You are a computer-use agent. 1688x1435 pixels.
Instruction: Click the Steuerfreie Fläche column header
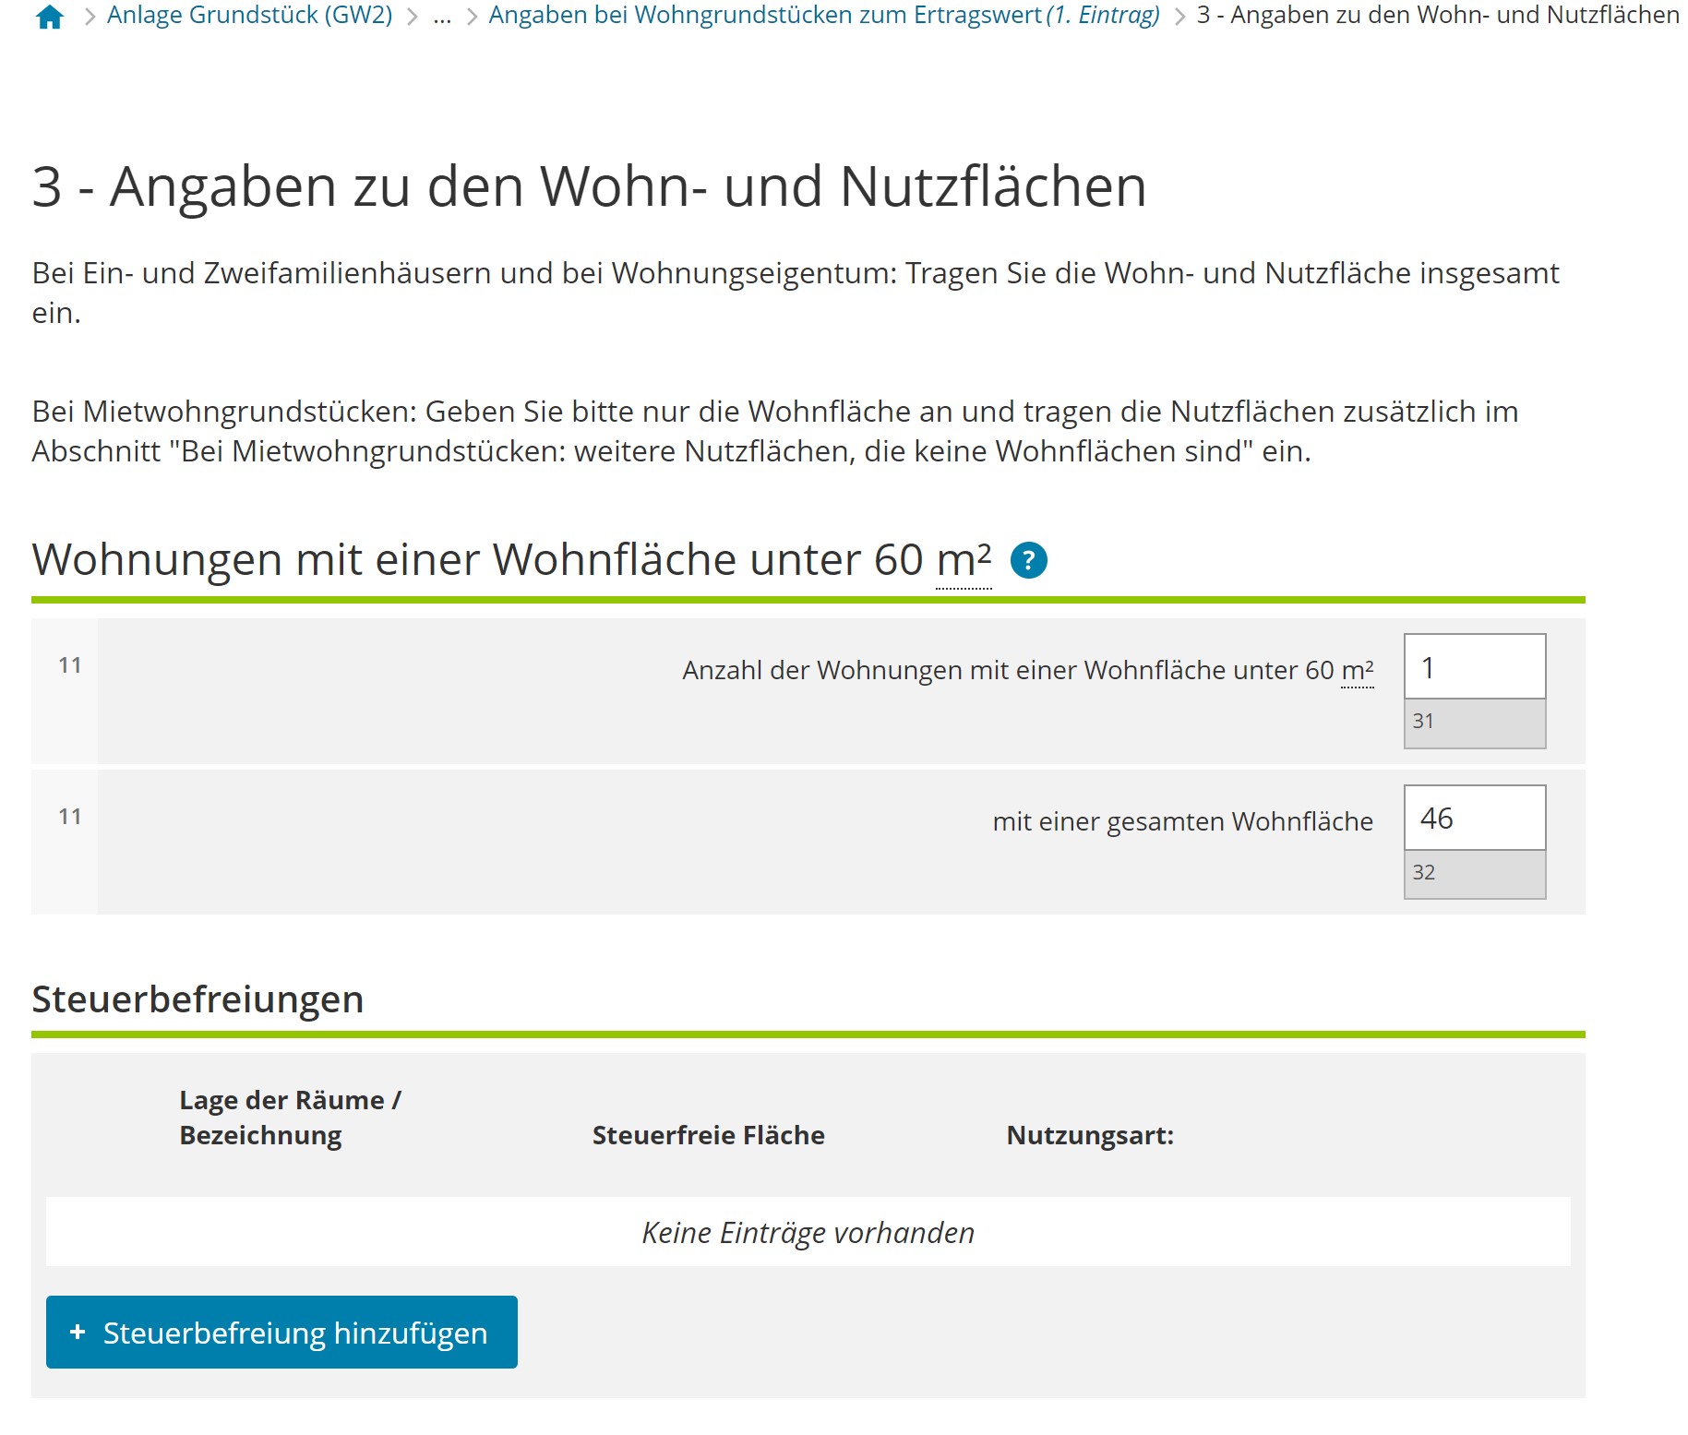click(708, 1135)
